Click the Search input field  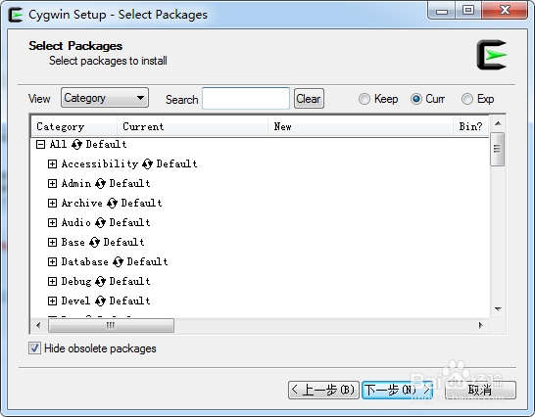tap(246, 98)
